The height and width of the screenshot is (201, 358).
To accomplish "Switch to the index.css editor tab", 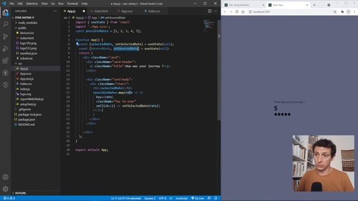I will pyautogui.click(x=154, y=11).
